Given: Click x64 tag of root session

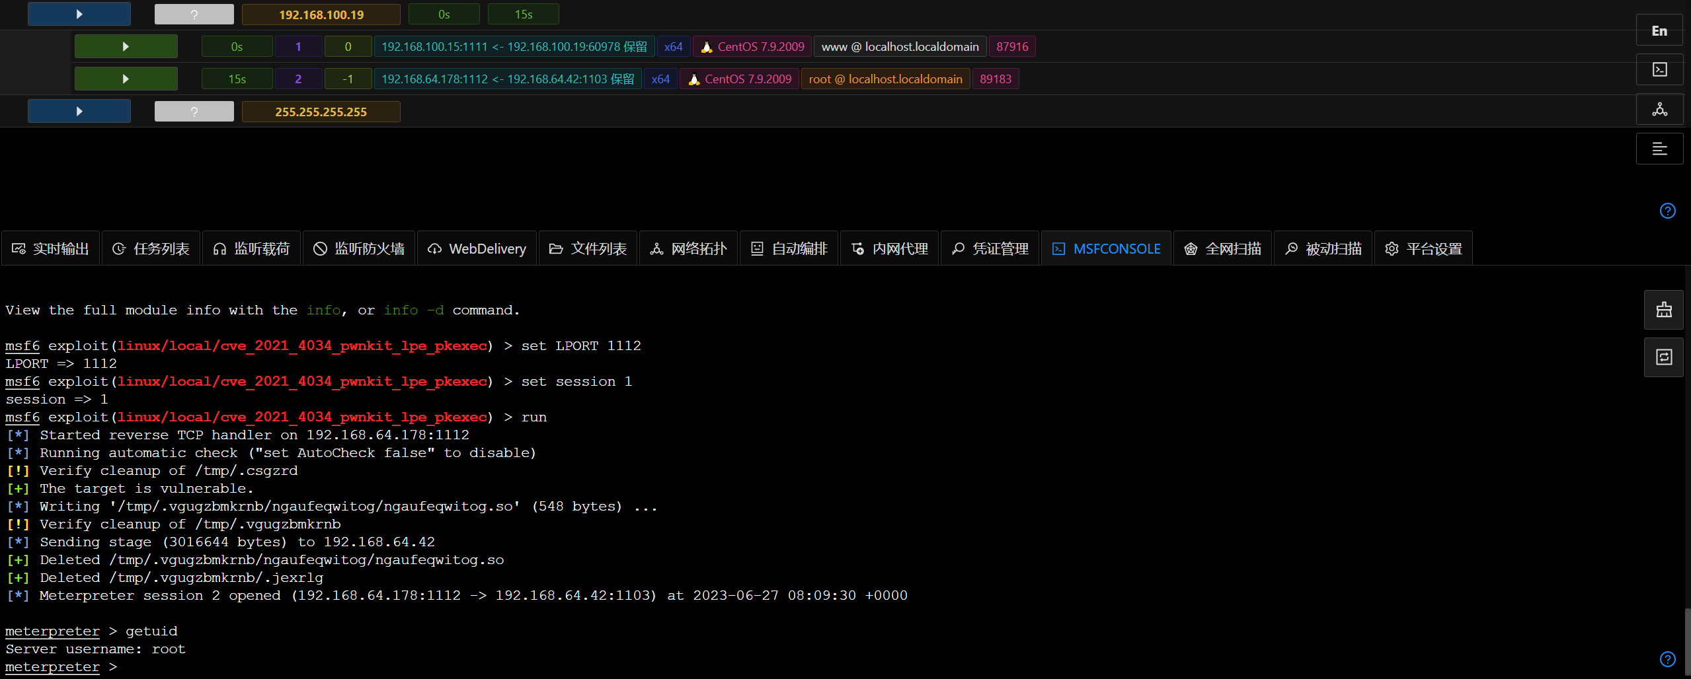Looking at the screenshot, I should tap(660, 79).
